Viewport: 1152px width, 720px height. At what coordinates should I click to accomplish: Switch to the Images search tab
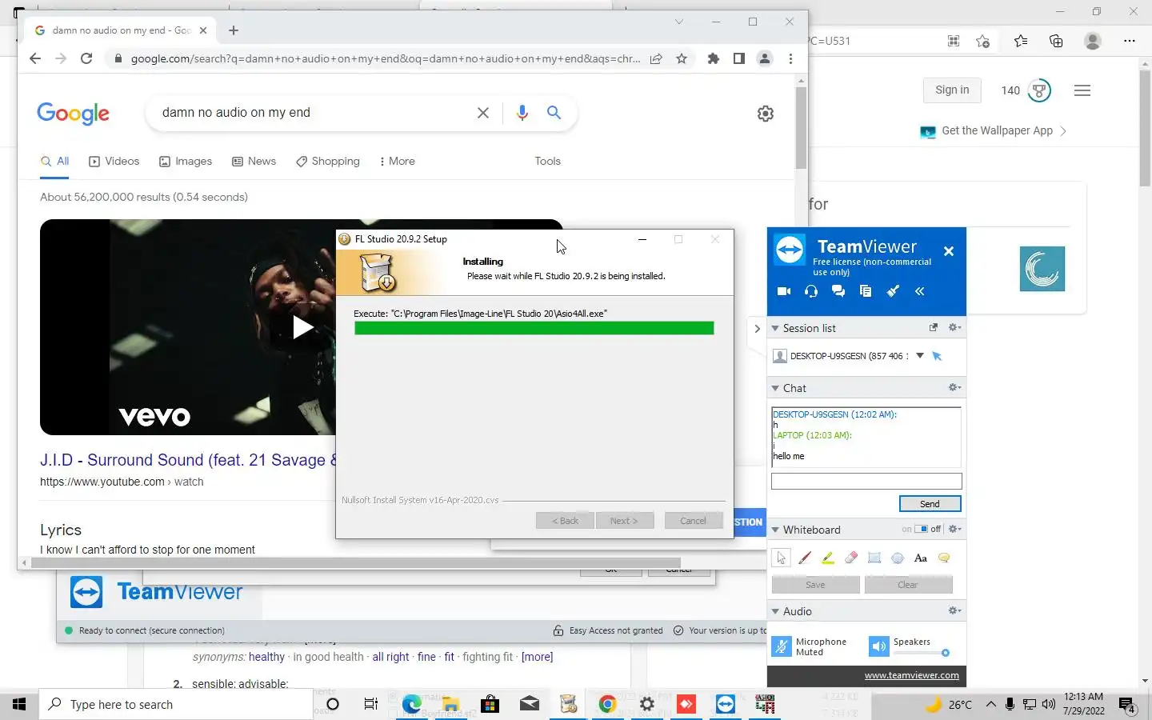pyautogui.click(x=186, y=161)
